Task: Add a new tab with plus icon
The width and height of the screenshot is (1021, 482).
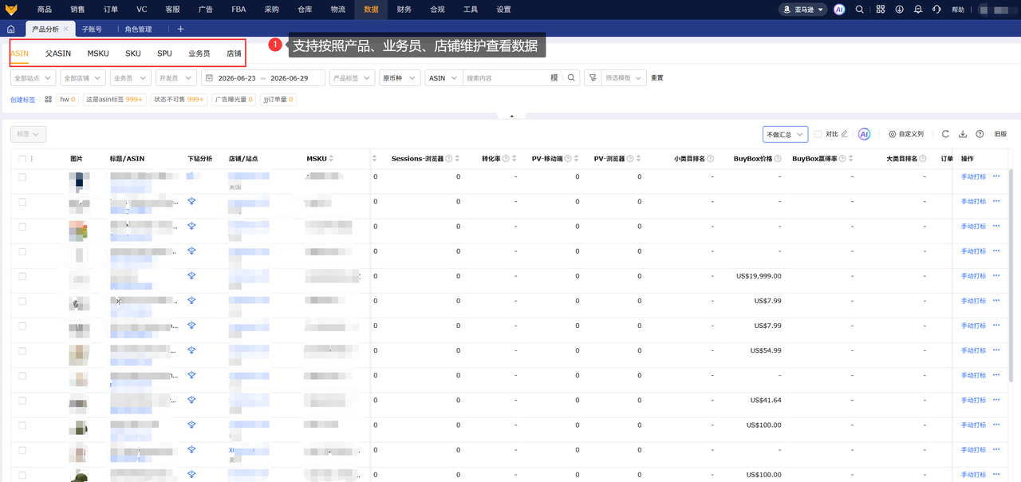Action: click(x=180, y=29)
